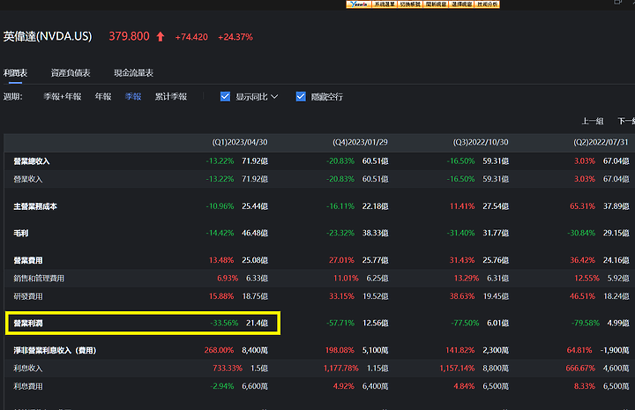This screenshot has width=635, height=410.
Task: Click the 開新視窗 toolbar button
Action: pyautogui.click(x=436, y=4)
